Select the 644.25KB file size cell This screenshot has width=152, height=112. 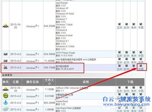[x=49, y=26]
